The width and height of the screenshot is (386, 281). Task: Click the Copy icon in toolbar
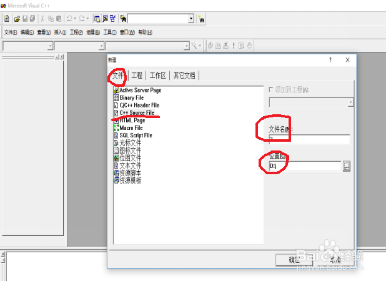[x=51, y=19]
